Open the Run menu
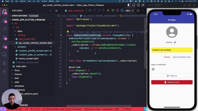This screenshot has height=111, width=198. pos(38,1)
